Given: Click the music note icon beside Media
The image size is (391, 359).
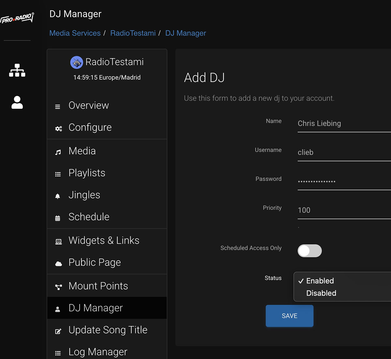Looking at the screenshot, I should point(58,152).
